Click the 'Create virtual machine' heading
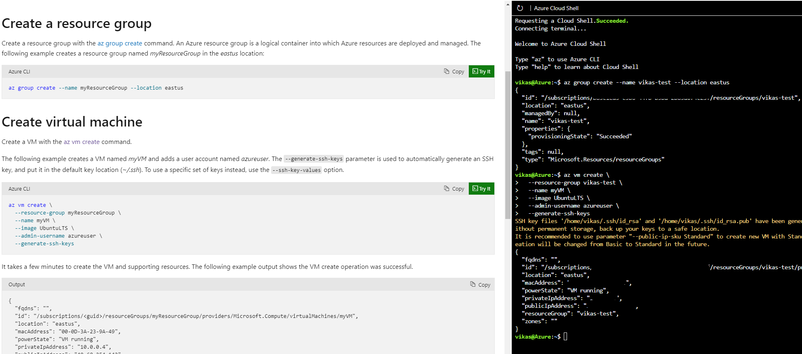The height and width of the screenshot is (354, 802). click(72, 122)
